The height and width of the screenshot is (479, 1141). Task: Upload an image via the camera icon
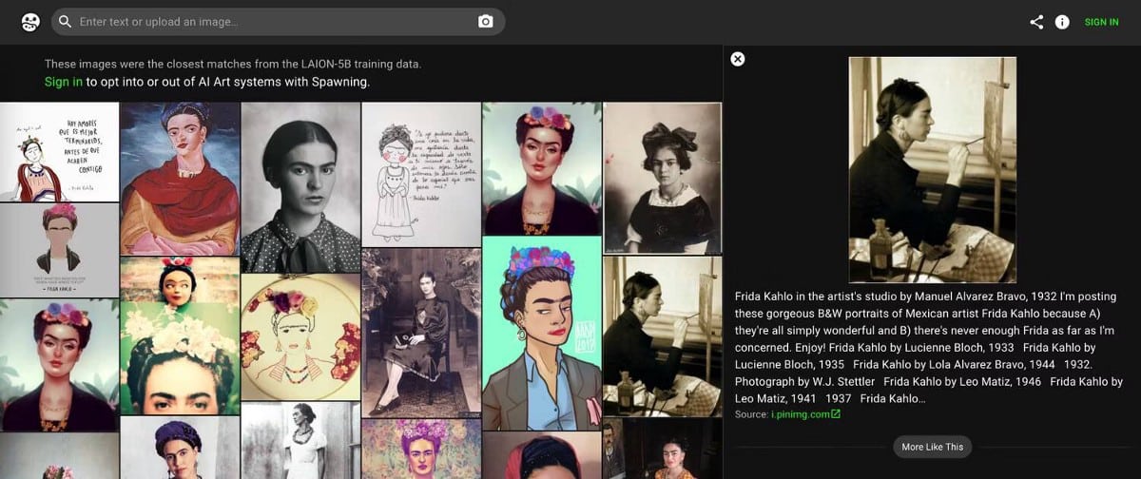point(486,22)
